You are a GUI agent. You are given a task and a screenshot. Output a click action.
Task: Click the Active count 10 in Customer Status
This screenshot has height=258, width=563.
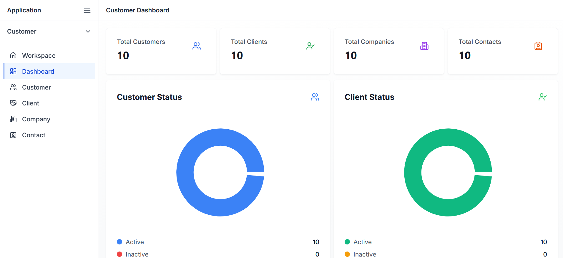316,242
